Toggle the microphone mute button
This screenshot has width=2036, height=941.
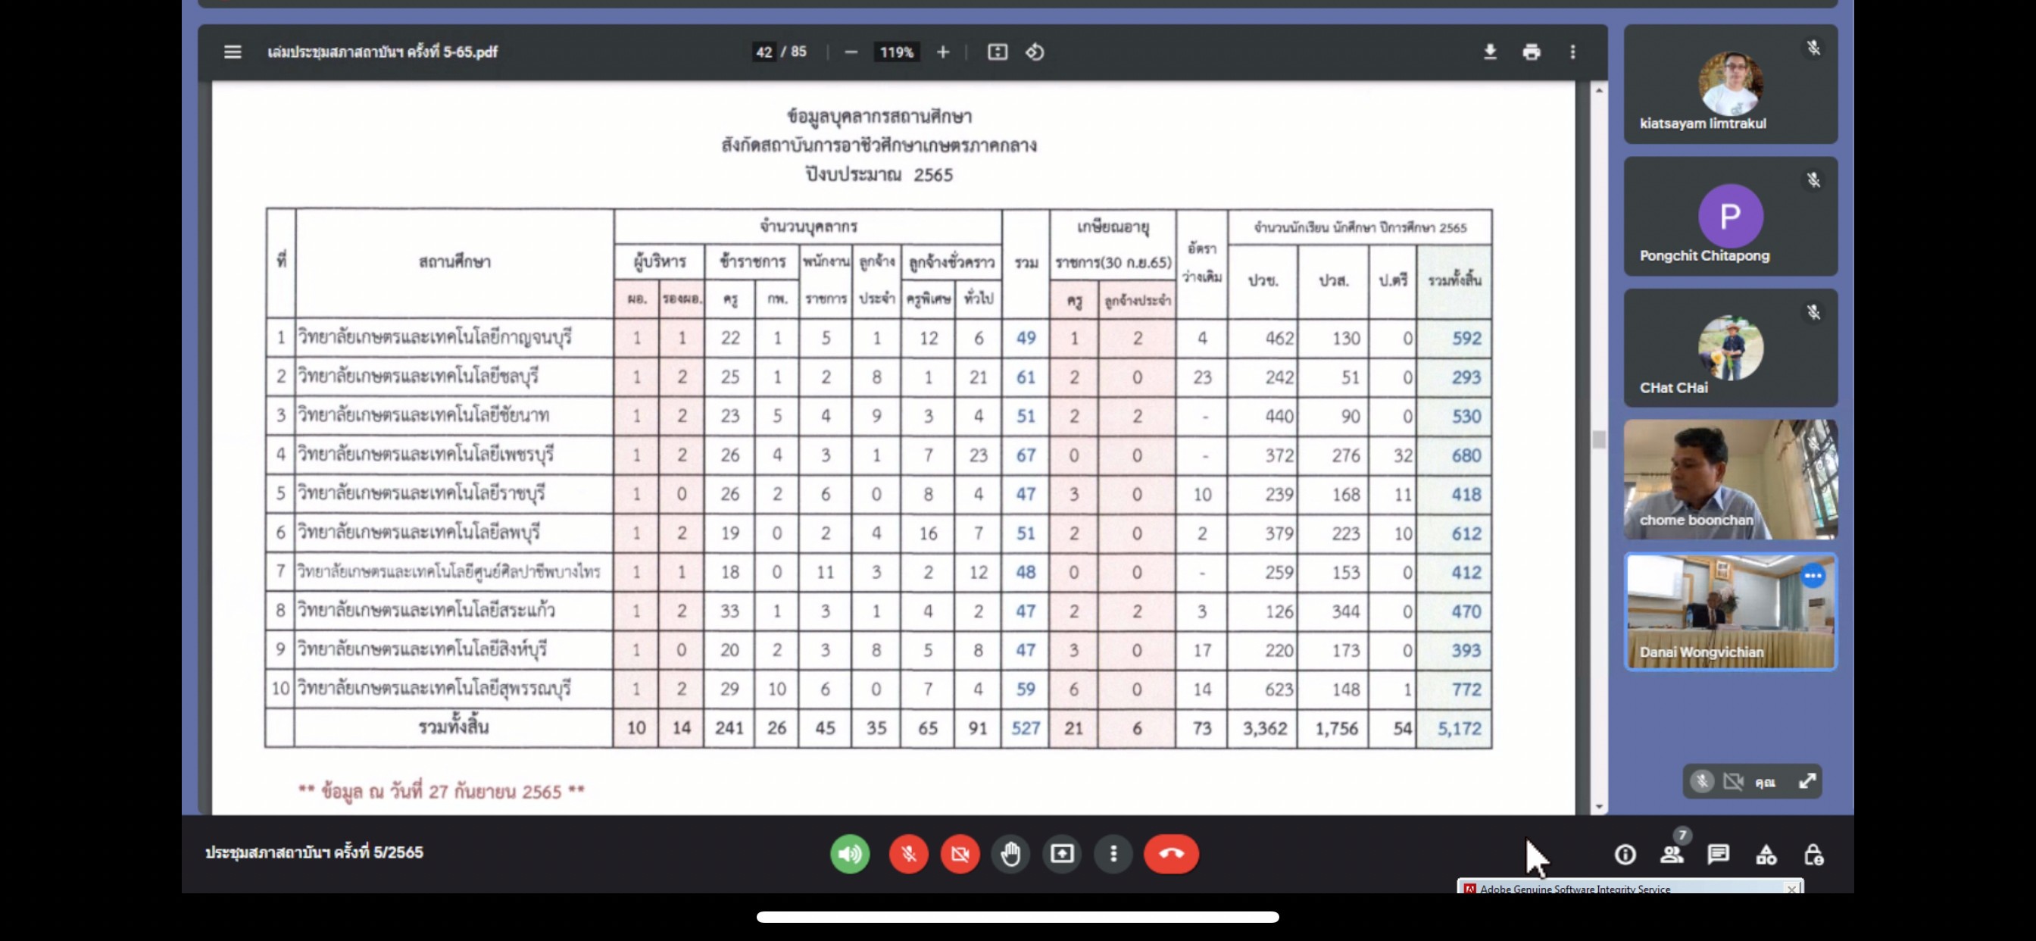click(908, 854)
